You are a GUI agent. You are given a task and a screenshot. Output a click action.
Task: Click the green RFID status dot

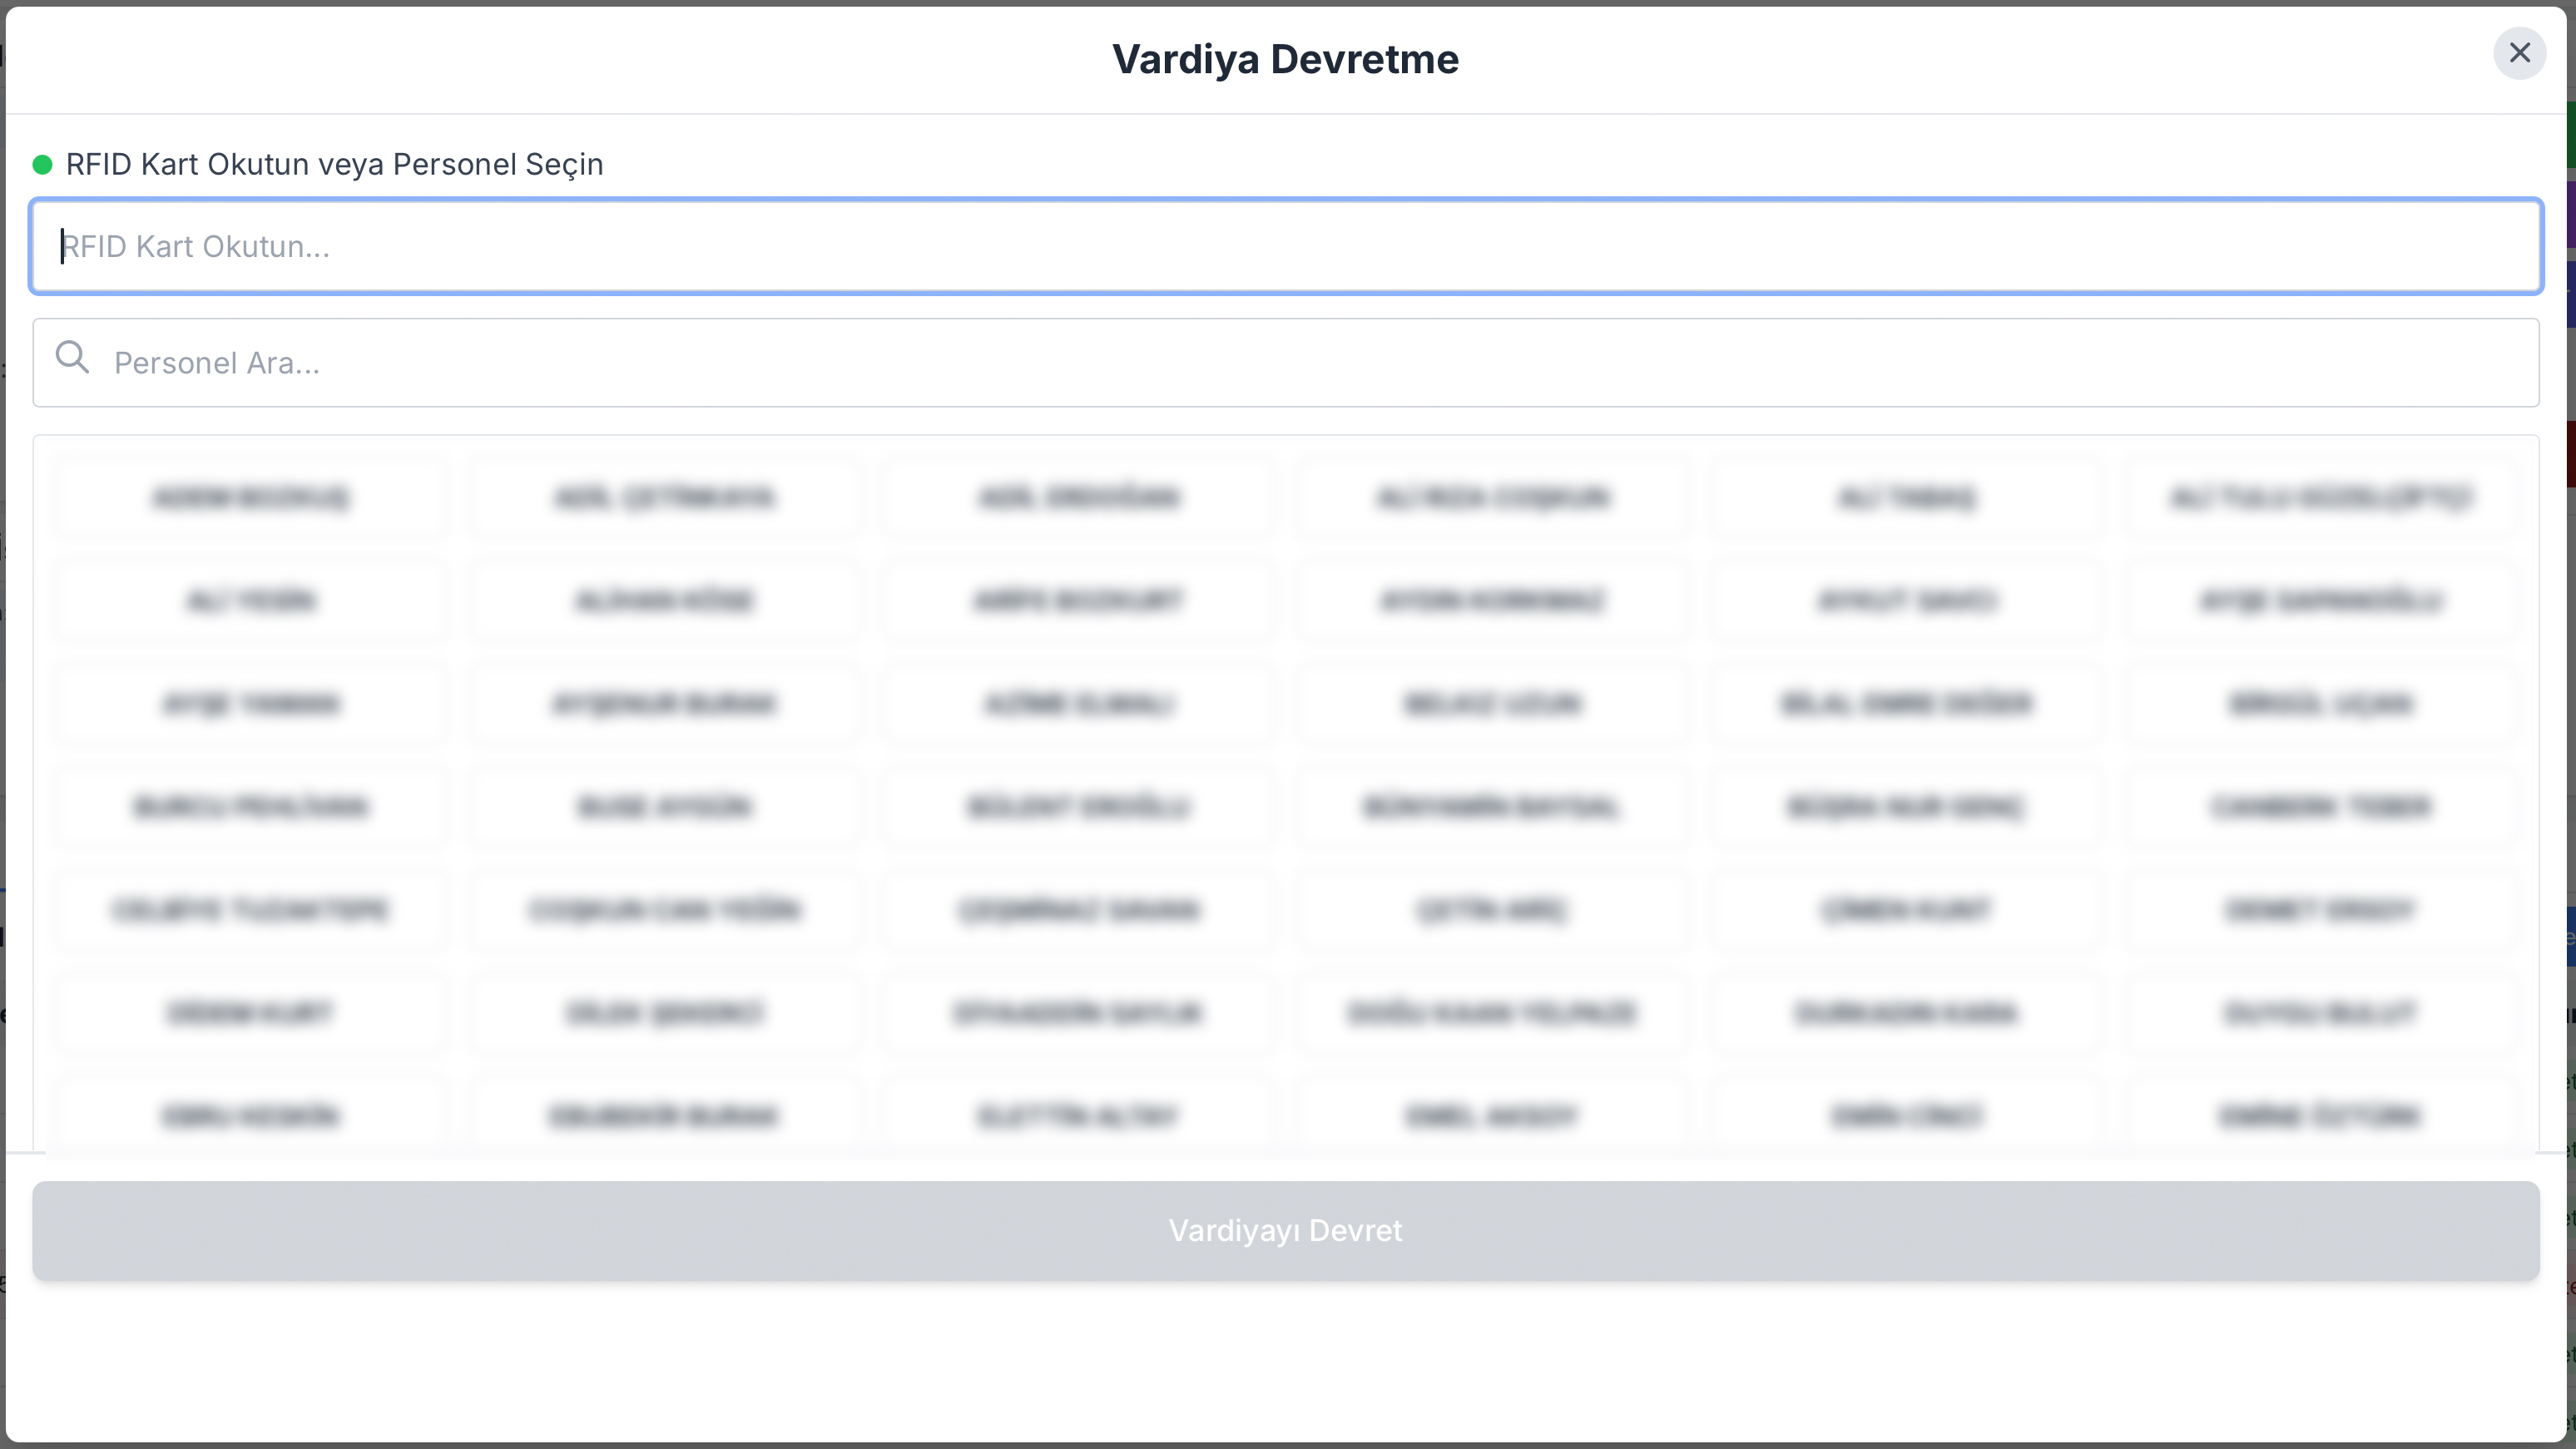coord(42,165)
